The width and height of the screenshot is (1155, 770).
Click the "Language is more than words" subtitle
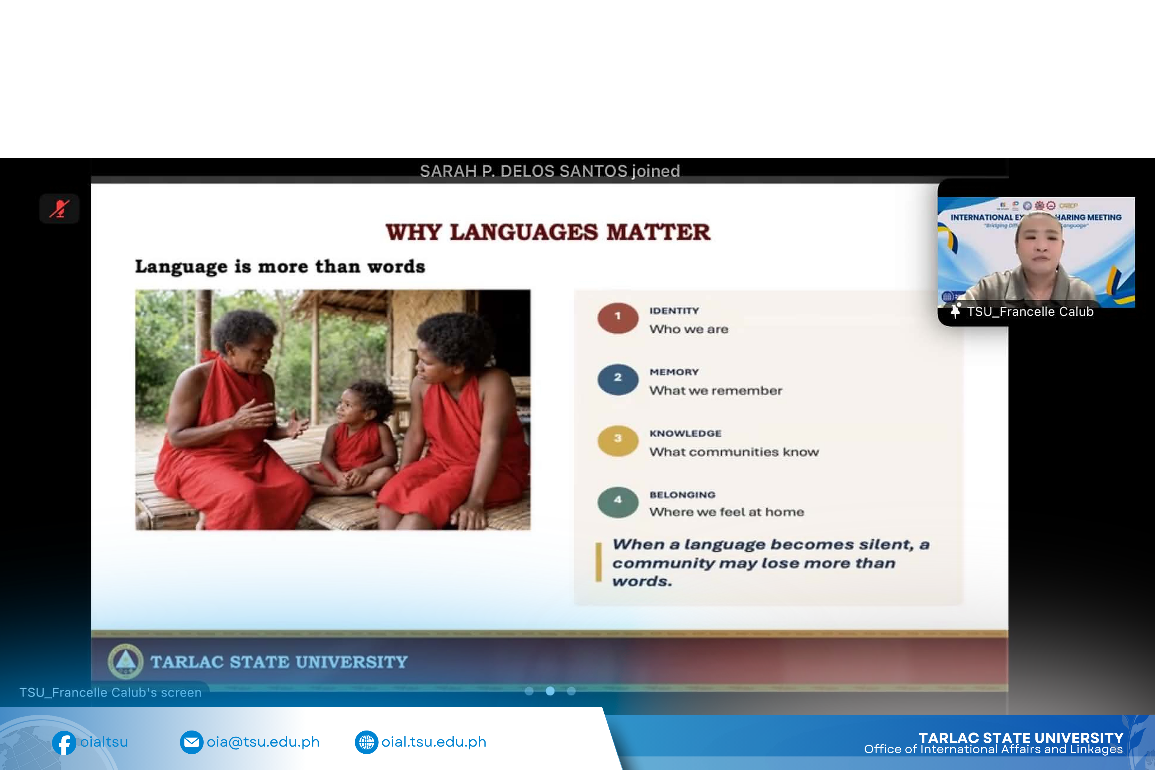(280, 267)
